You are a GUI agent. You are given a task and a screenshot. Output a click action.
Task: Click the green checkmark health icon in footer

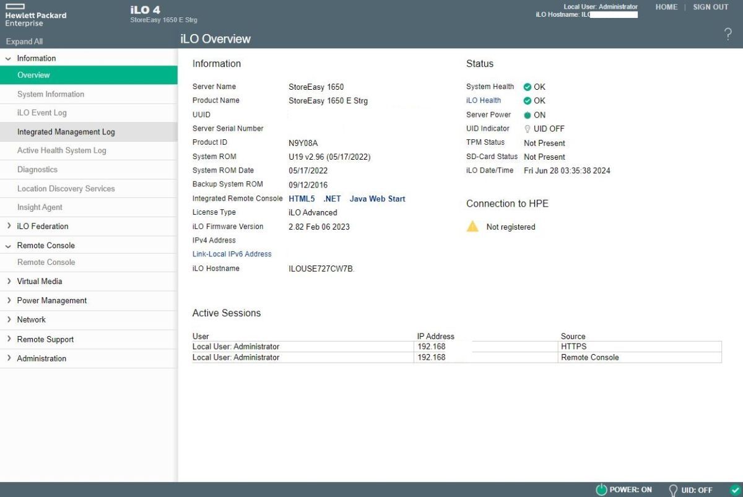point(734,490)
